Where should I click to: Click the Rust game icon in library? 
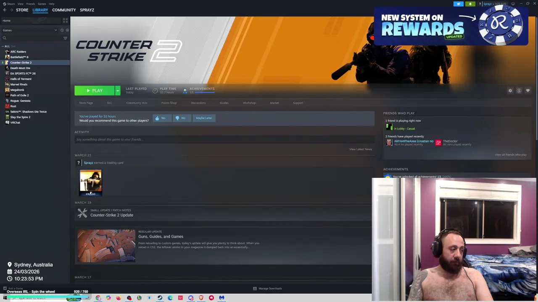point(7,106)
